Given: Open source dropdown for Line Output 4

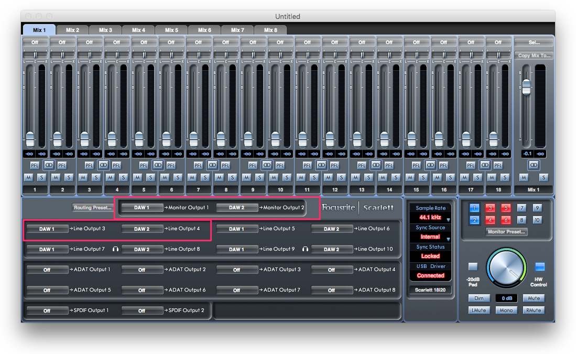Looking at the screenshot, I should click(142, 229).
